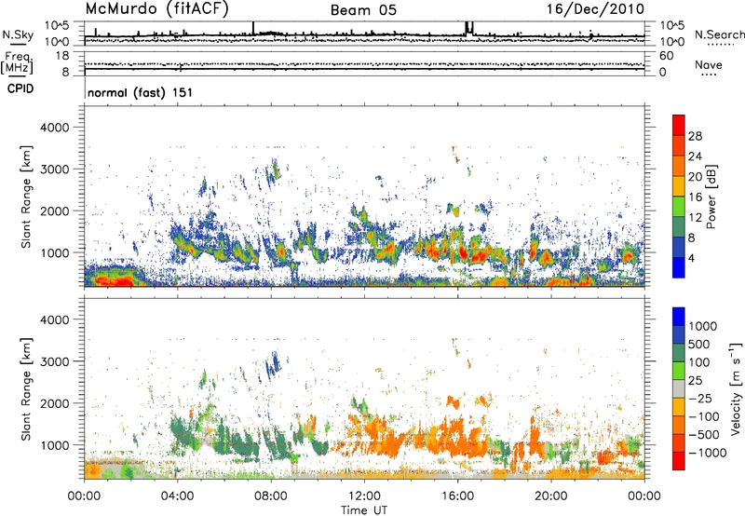Click the 60 tick on Nave axis
The height and width of the screenshot is (516, 745).
point(667,56)
